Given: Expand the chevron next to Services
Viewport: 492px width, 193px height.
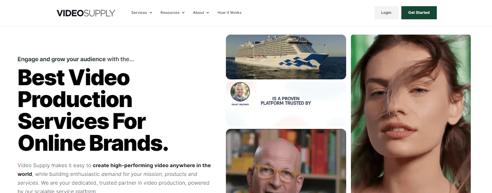Looking at the screenshot, I should [151, 13].
